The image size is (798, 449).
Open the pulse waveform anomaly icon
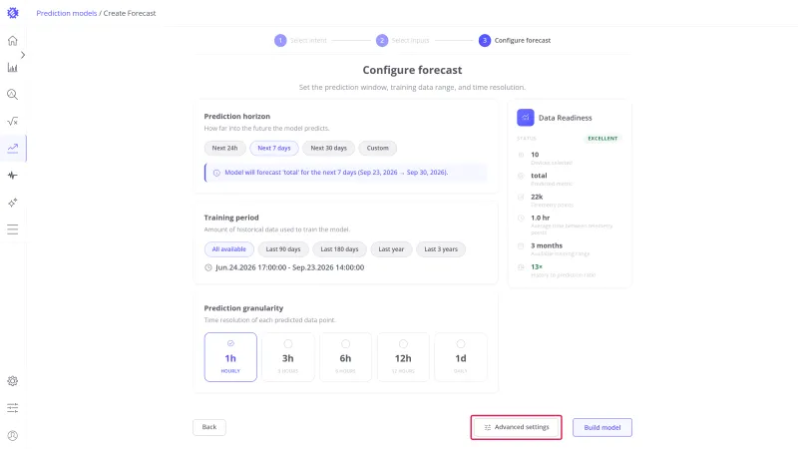(13, 176)
